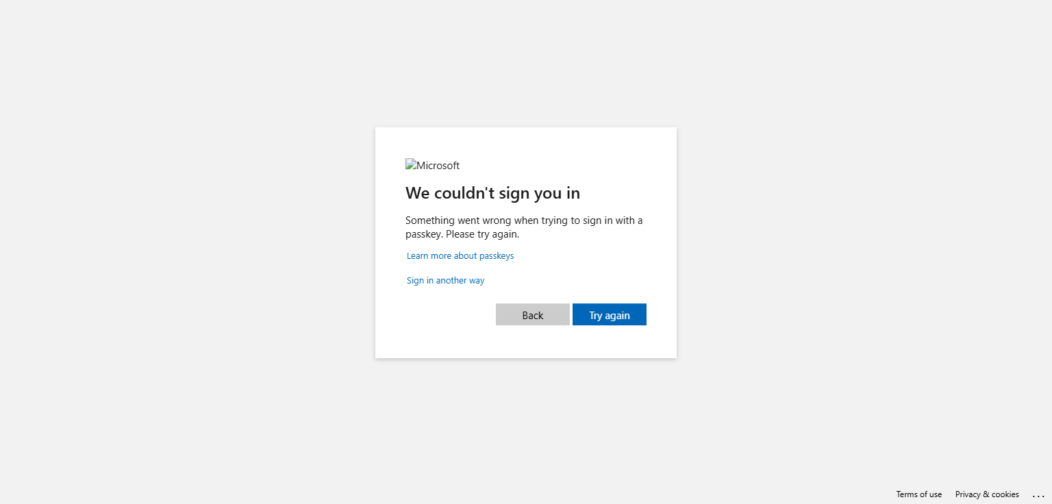The image size is (1052, 504).
Task: Click the Try again button
Action: coord(610,314)
